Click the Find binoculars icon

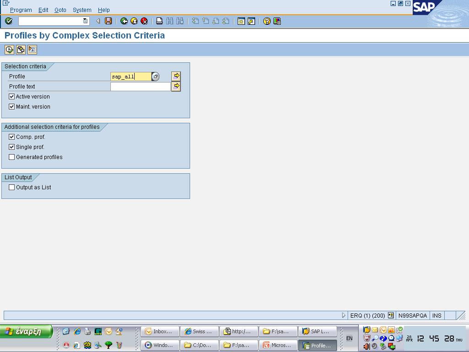tap(169, 21)
